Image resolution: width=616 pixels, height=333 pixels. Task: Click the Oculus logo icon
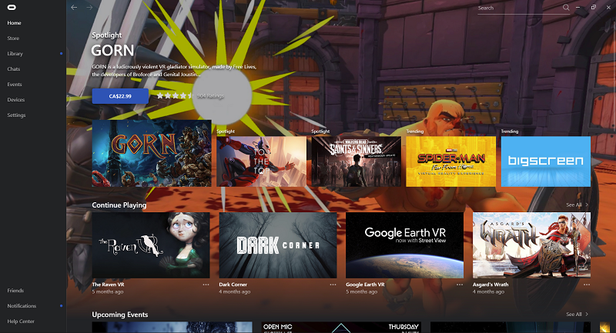[12, 7]
